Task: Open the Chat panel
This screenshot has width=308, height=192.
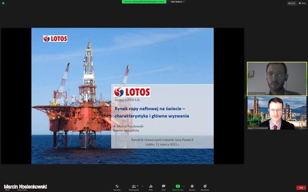Action: pyautogui.click(x=164, y=187)
